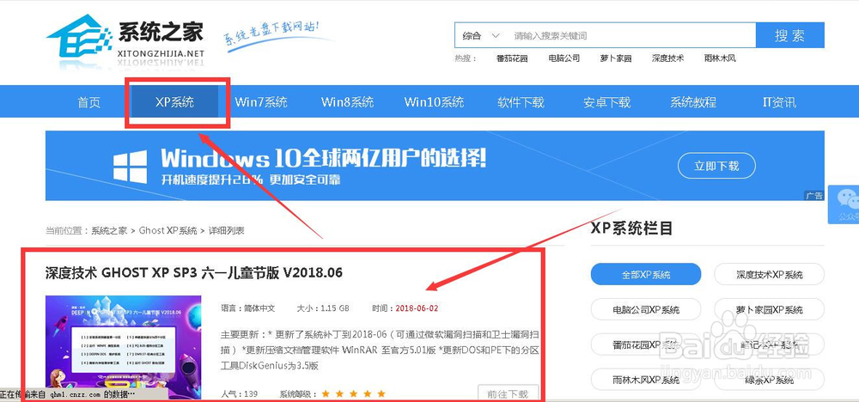Go to the 首页 nav tab

(x=89, y=102)
